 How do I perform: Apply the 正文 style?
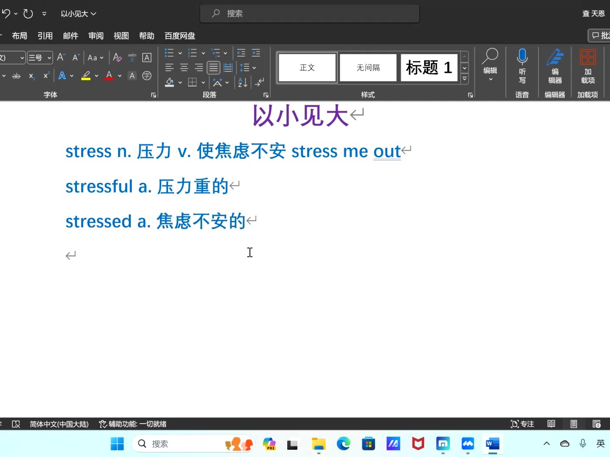click(x=307, y=68)
